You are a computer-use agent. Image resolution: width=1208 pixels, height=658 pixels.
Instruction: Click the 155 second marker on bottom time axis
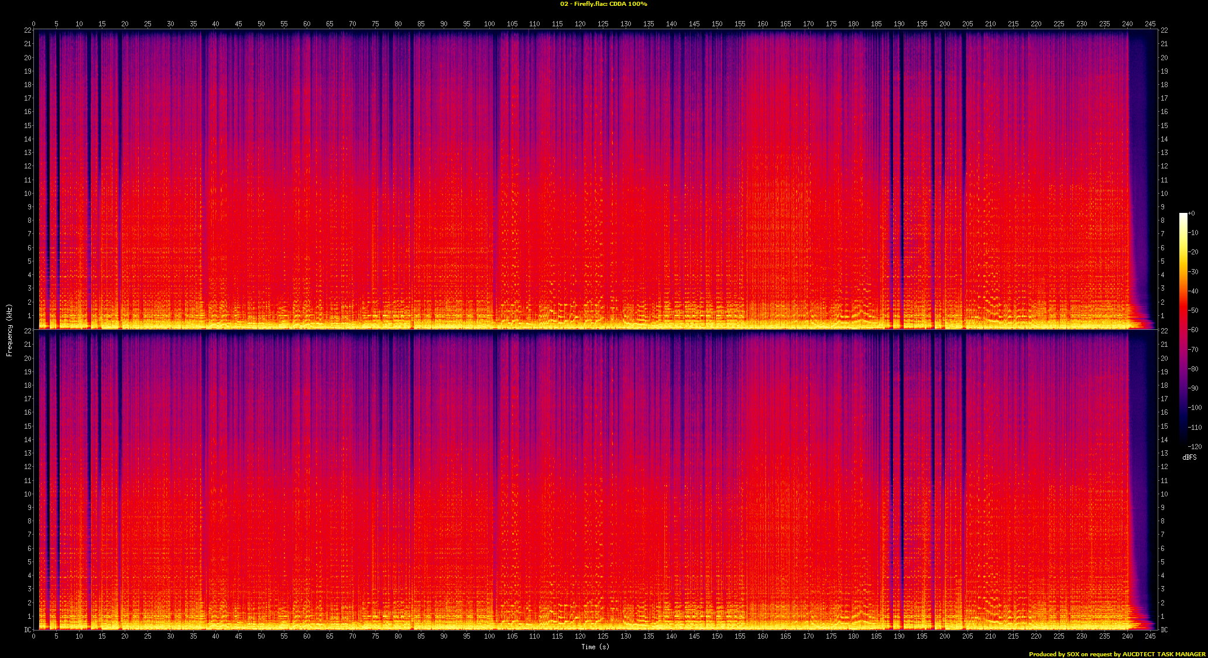[x=740, y=636]
